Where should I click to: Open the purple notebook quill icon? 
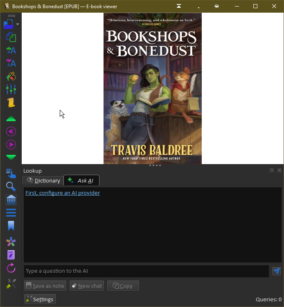tap(11, 255)
